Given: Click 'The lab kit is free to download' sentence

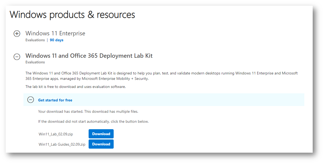Looking at the screenshot, I should tap(76, 87).
